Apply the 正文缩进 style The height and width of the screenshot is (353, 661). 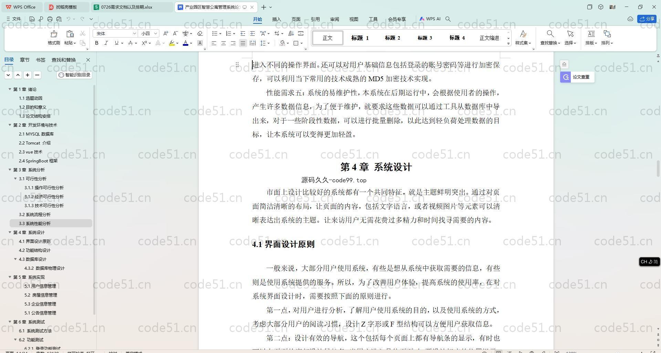[x=489, y=38]
